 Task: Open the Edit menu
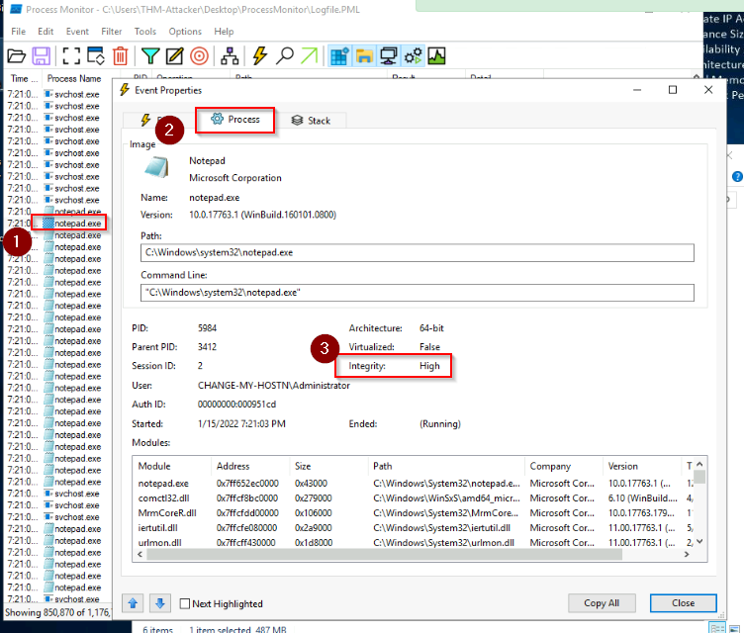(46, 32)
